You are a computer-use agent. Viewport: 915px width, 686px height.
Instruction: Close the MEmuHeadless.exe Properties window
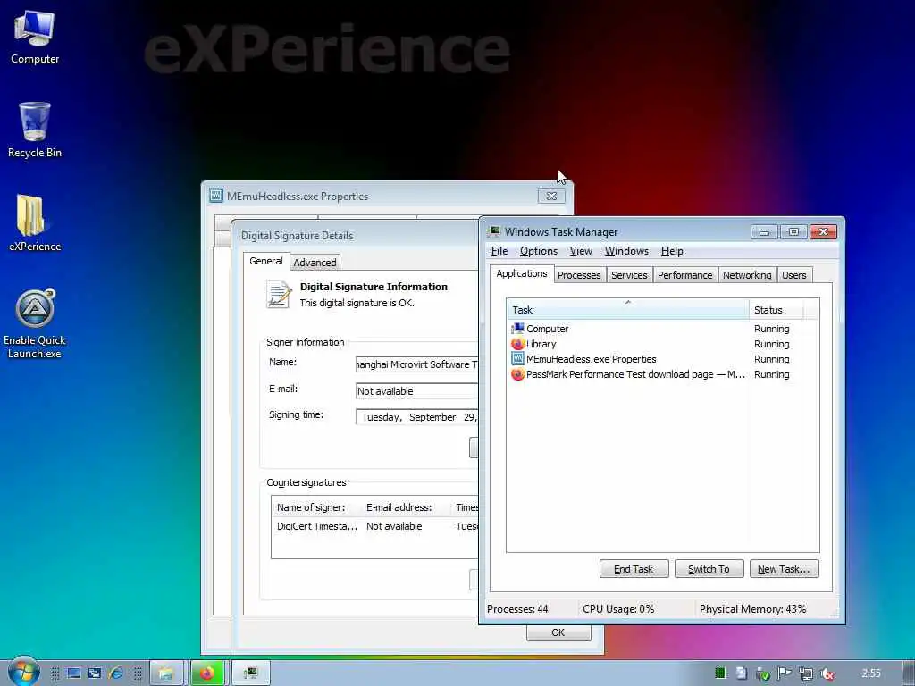[x=550, y=196]
